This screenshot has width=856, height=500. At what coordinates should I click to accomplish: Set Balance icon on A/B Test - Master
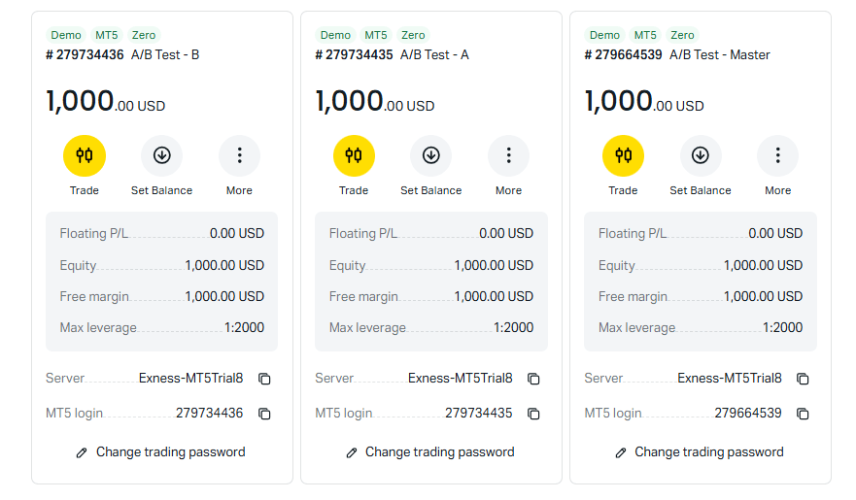[x=701, y=156]
